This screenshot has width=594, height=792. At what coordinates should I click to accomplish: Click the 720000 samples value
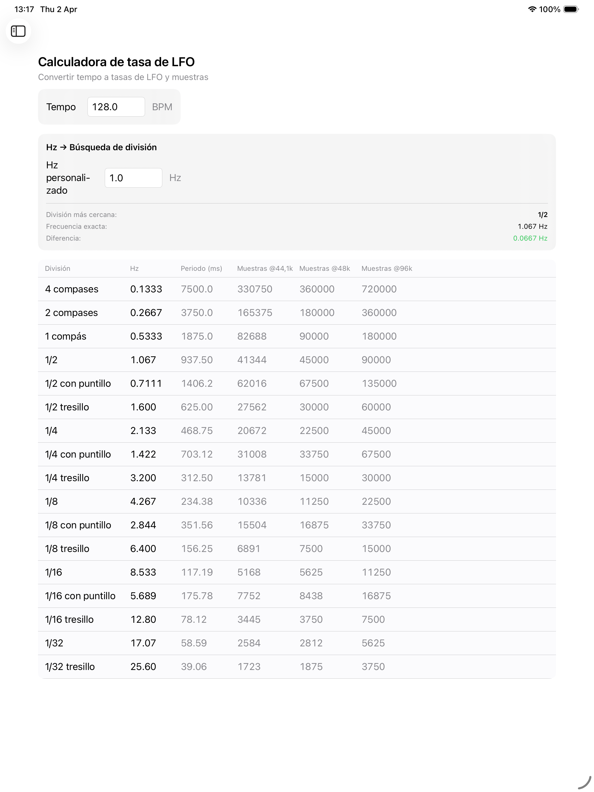(379, 289)
